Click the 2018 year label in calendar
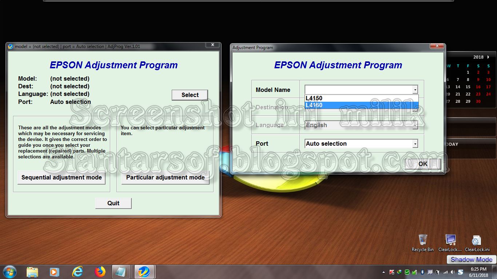Screen dimensions: 497x279 point(478,57)
